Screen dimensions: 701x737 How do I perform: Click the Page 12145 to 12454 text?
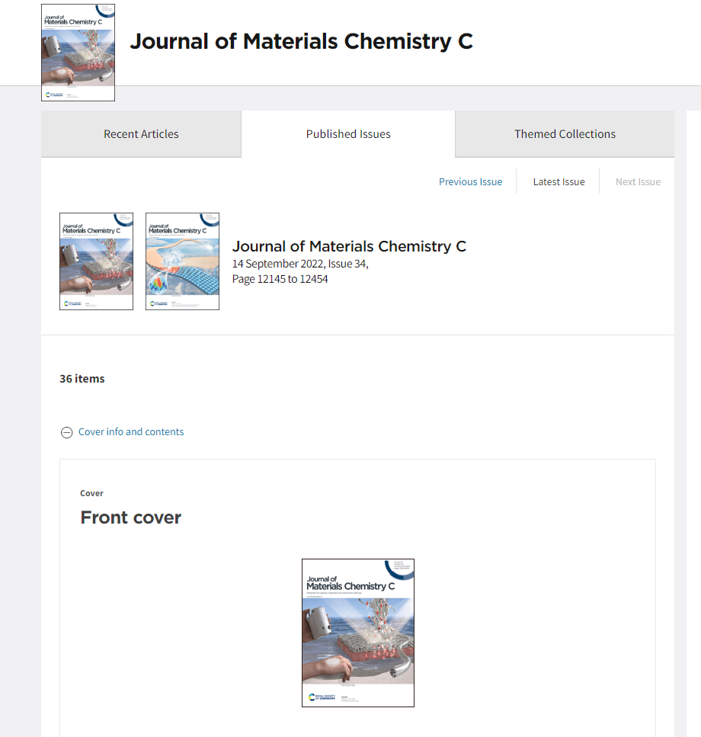pos(280,279)
